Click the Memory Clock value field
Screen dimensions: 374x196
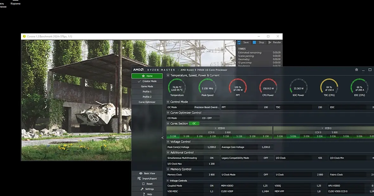pos(212,174)
